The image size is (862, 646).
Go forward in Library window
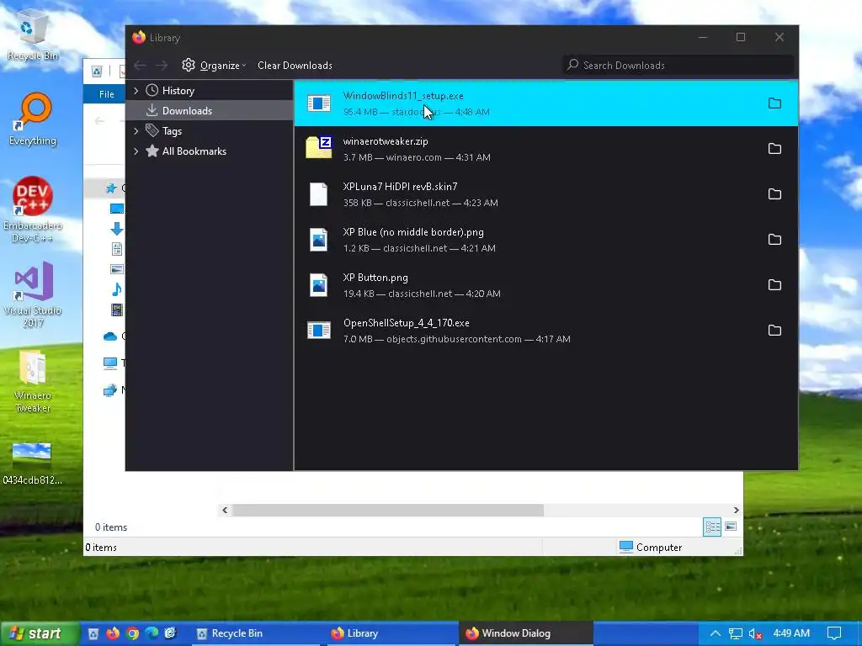click(161, 66)
